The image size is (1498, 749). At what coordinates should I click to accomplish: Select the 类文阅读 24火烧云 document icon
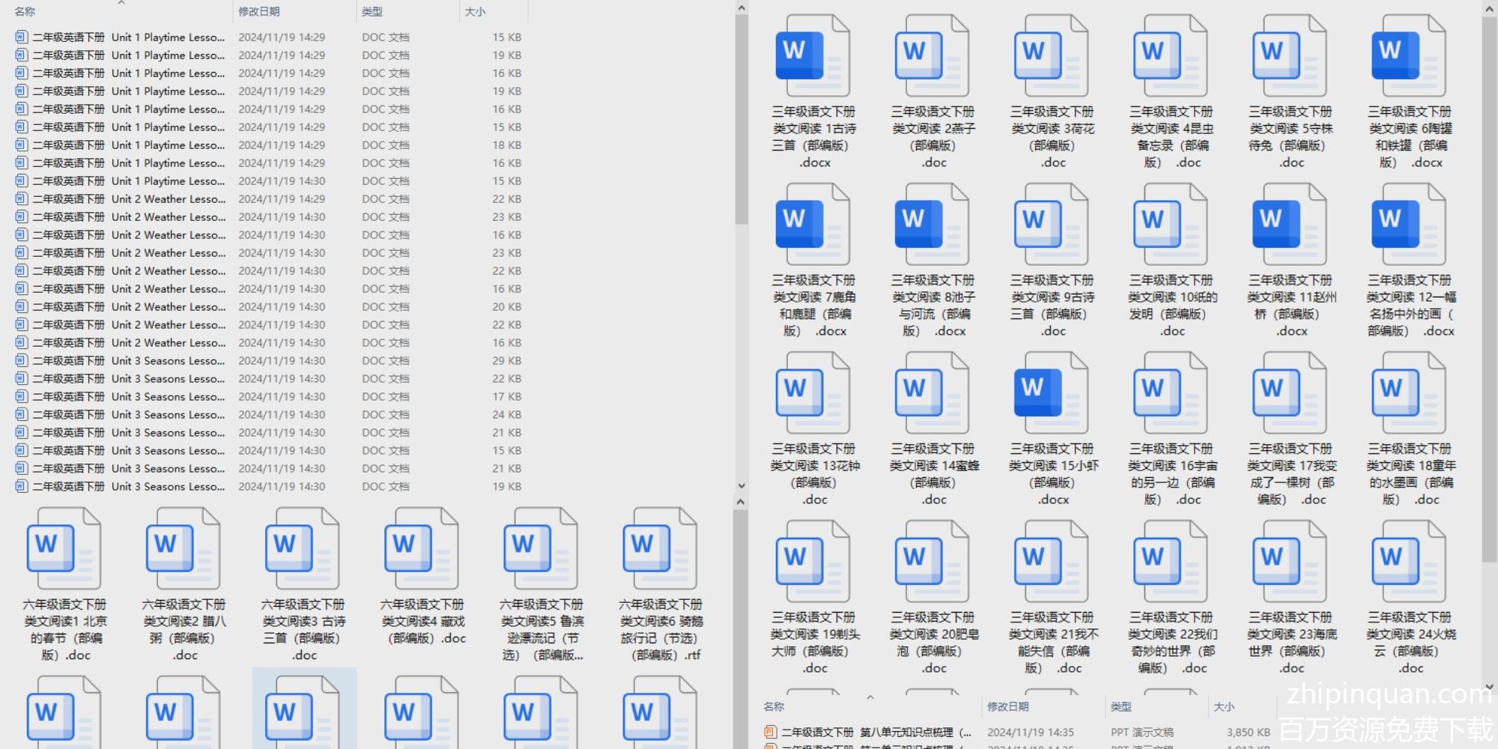pos(1409,562)
